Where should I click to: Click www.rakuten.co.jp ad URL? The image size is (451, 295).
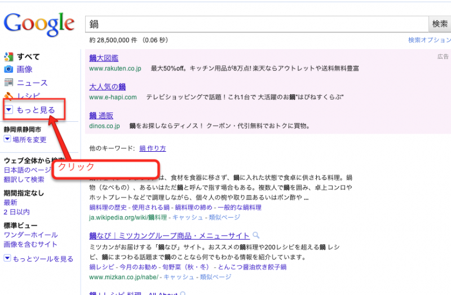point(115,68)
